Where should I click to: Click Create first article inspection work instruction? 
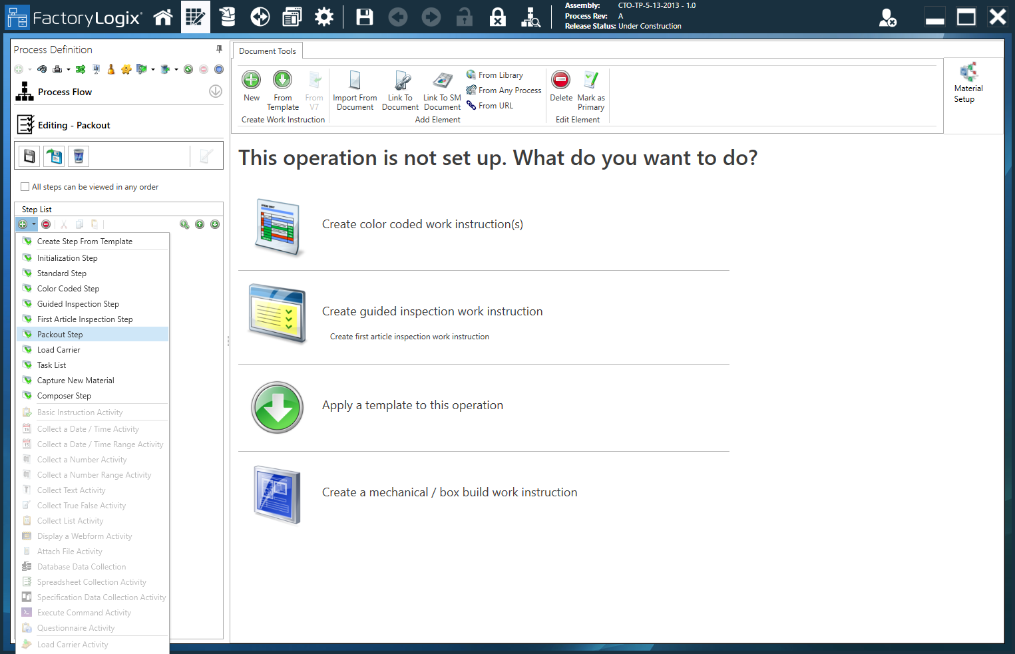[409, 337]
